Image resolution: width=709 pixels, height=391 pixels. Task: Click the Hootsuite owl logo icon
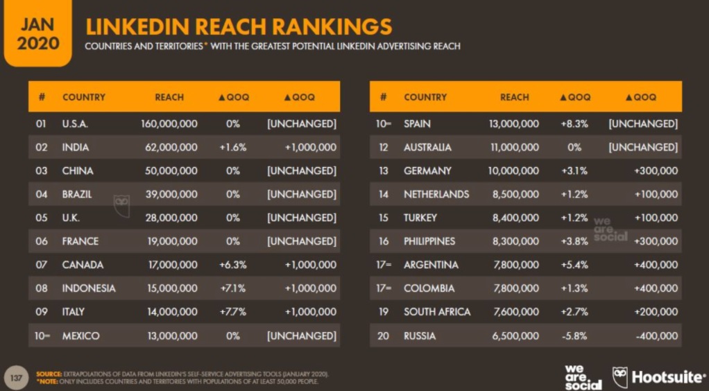(x=620, y=377)
